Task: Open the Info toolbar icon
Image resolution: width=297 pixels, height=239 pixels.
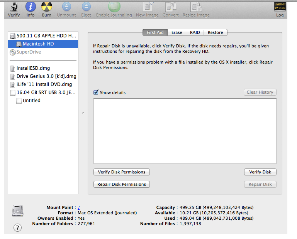Action: (x=31, y=7)
